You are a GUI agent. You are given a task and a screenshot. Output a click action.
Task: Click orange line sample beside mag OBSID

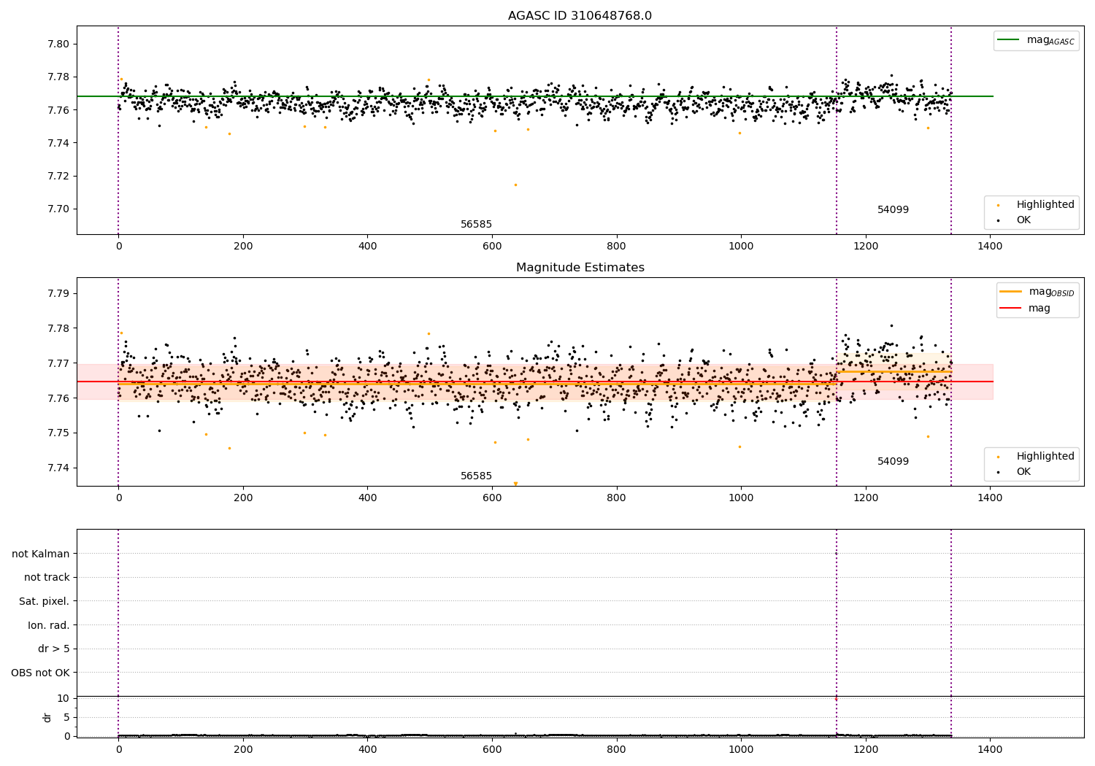(1011, 292)
